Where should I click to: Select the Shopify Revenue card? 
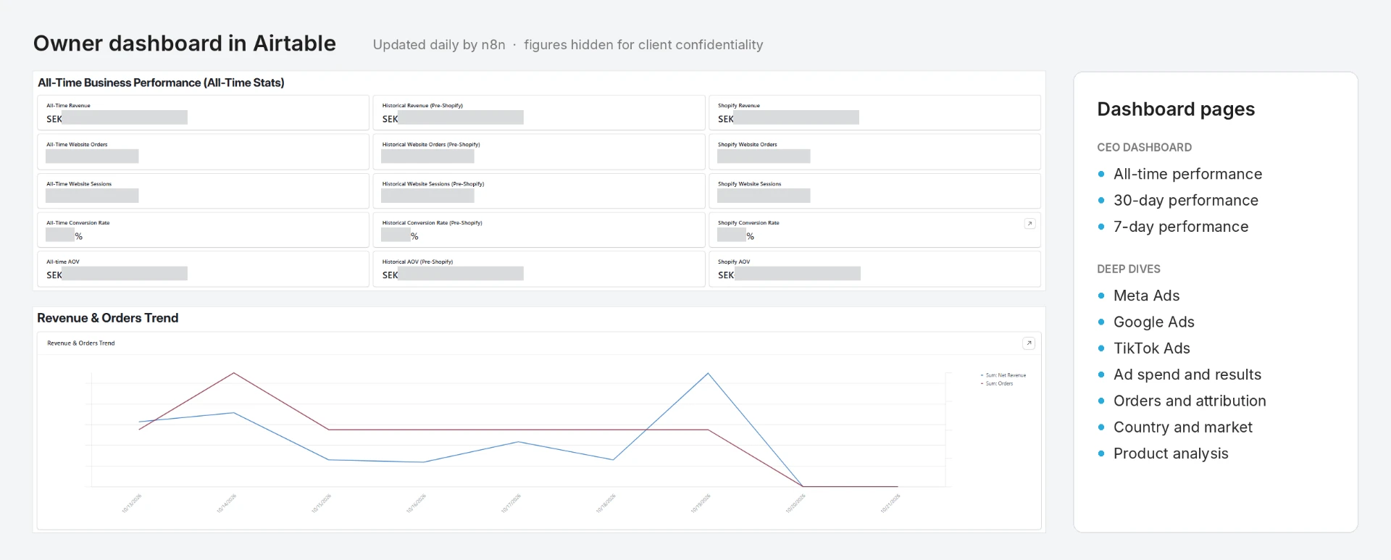tap(874, 113)
